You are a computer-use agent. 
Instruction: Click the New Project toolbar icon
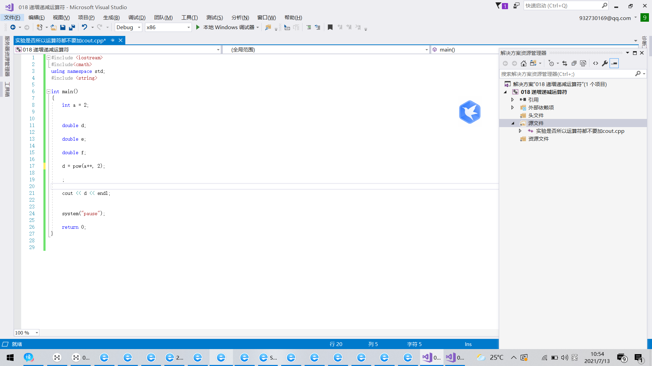tap(40, 27)
